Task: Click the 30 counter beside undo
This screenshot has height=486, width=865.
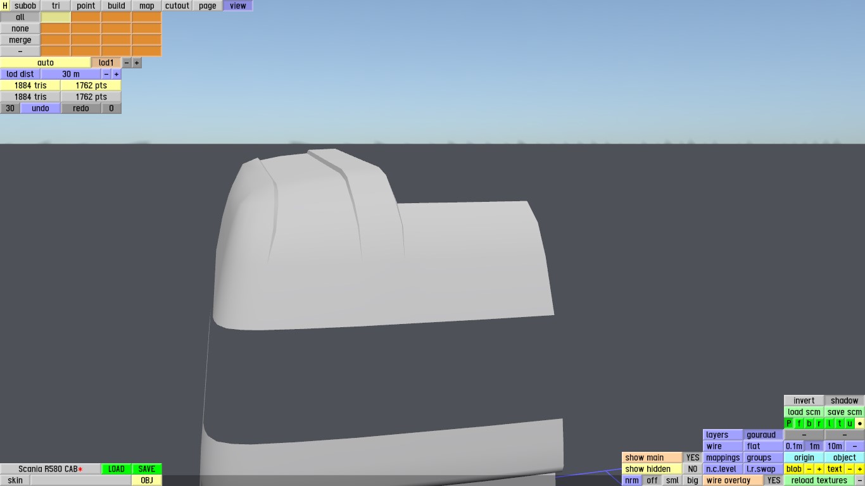Action: (x=10, y=108)
